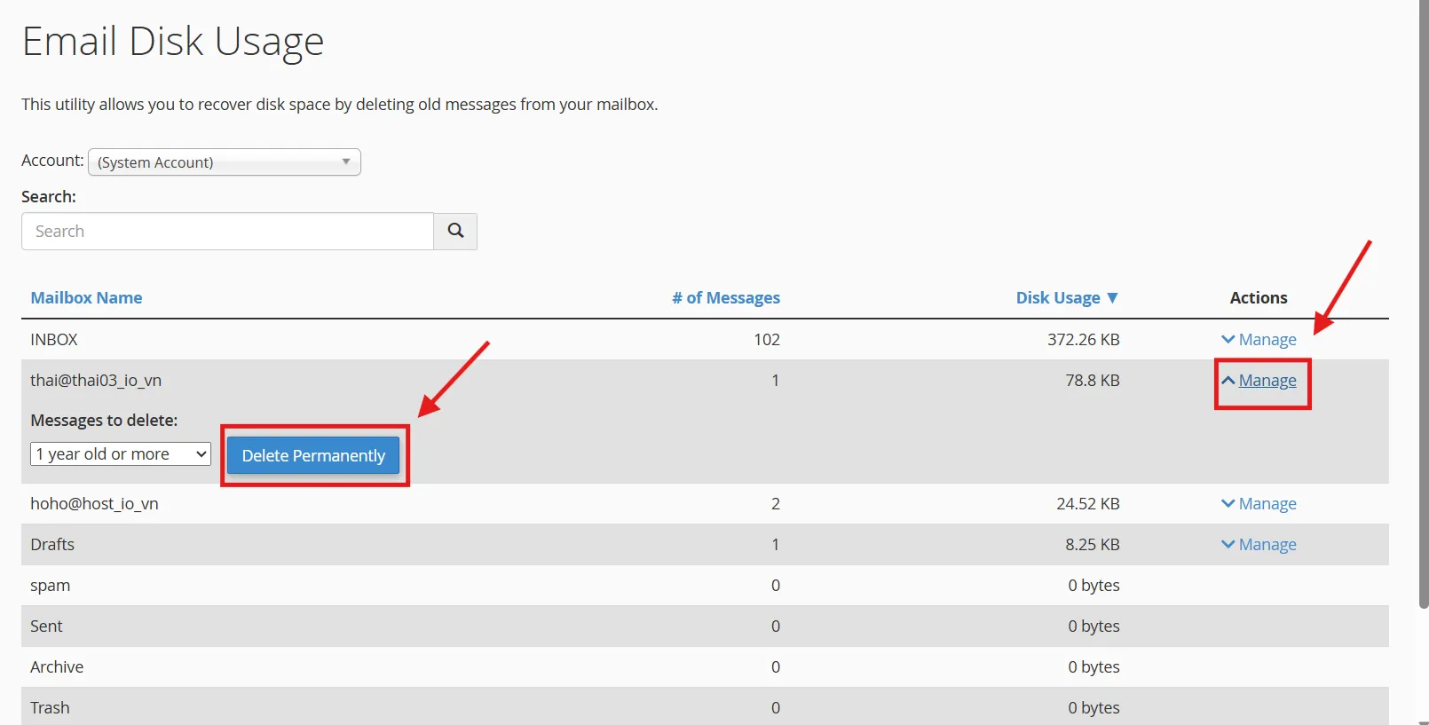The width and height of the screenshot is (1429, 725).
Task: Click the Disk Usage descending sort arrow
Action: (1112, 298)
